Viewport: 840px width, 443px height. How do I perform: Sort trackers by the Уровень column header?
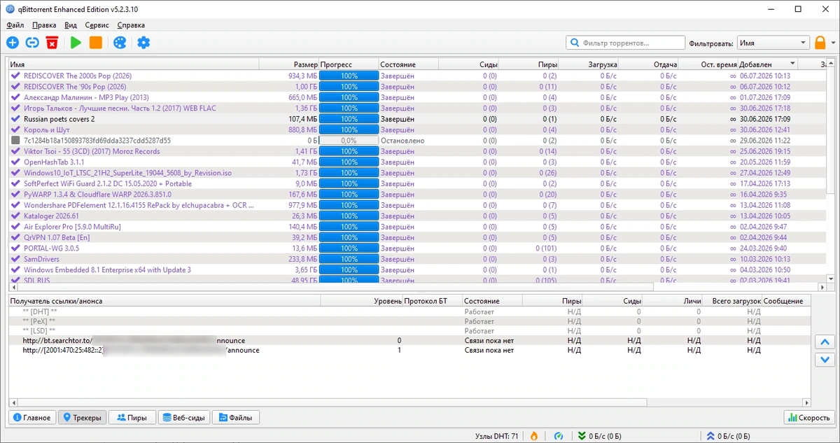point(362,301)
